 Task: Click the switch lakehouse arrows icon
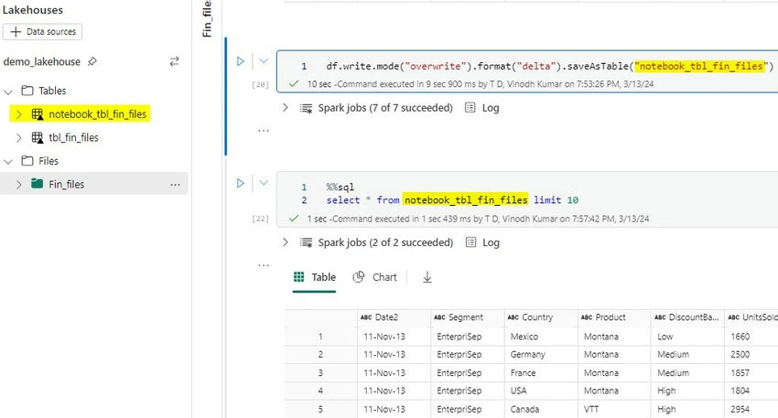(x=174, y=61)
